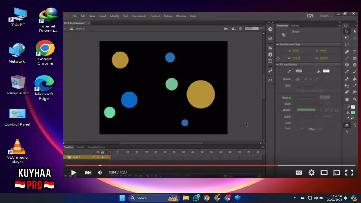Skip to the next video

click(88, 173)
